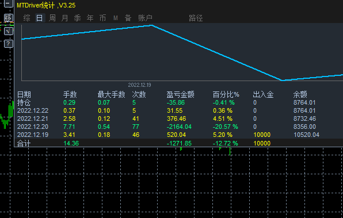Viewport: 343px width, 218px height.
Task: Select the 2022.12.22 date row
Action: (33, 110)
